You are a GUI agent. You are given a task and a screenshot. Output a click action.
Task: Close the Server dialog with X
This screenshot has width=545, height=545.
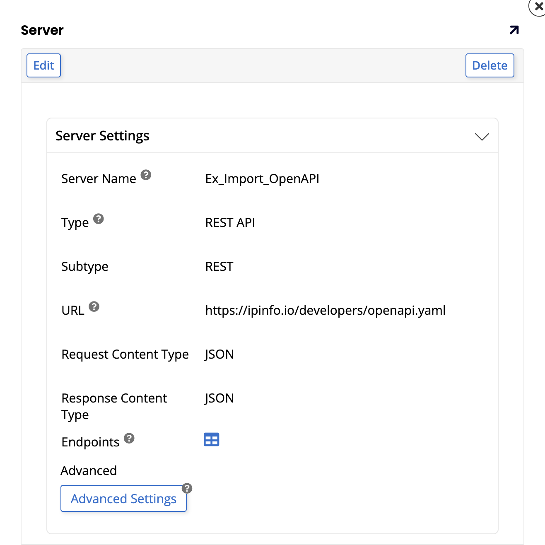538,7
